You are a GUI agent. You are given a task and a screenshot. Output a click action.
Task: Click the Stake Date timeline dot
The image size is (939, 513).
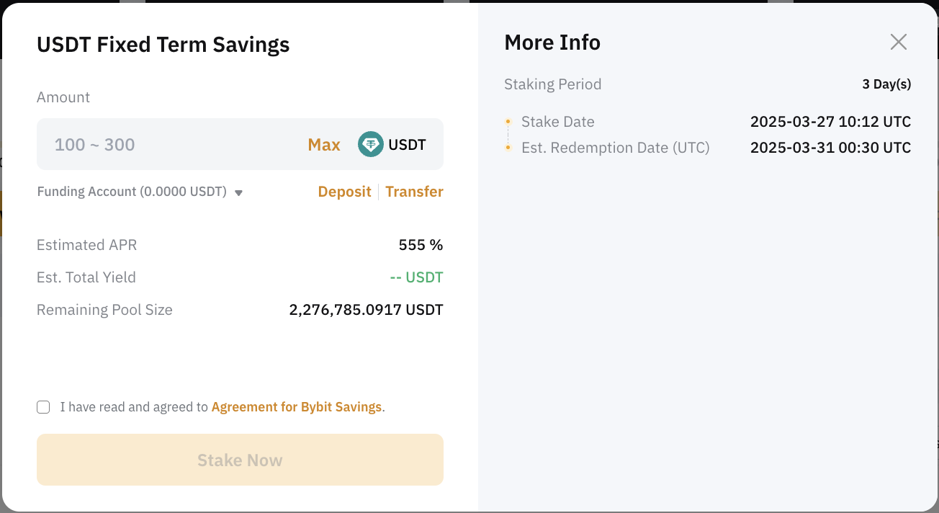(x=508, y=122)
